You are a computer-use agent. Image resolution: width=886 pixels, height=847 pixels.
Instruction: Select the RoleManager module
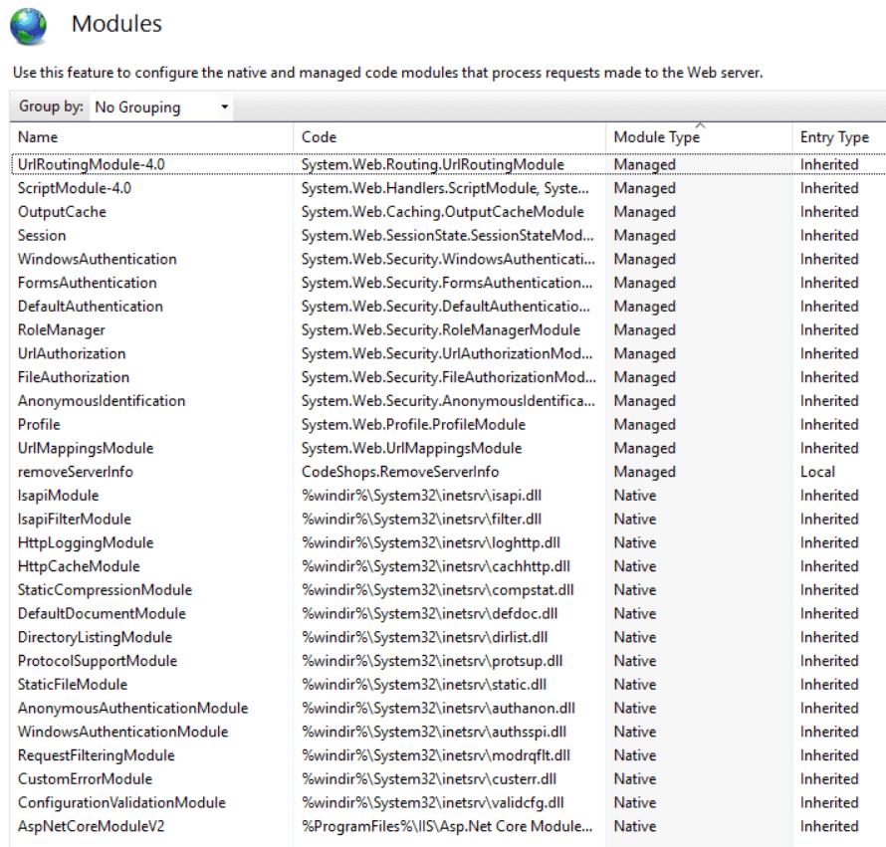tap(62, 330)
